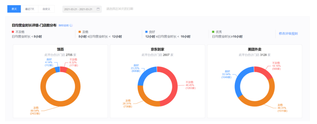Click 饿百 chart title
This screenshot has height=124, width=317.
[60, 50]
